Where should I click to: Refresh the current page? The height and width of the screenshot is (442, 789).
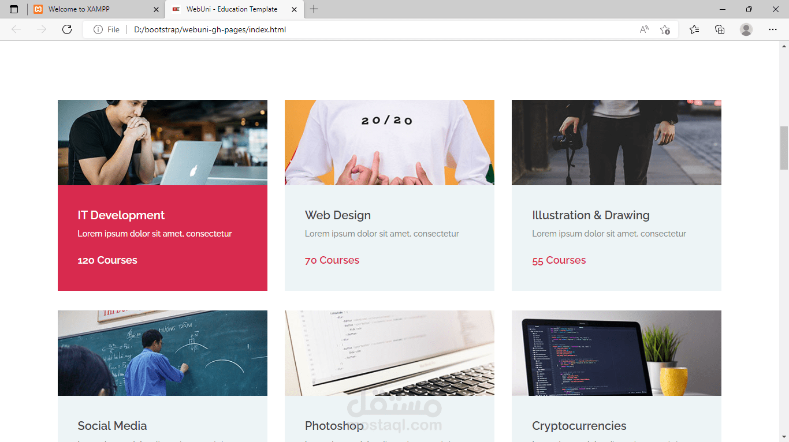pyautogui.click(x=67, y=29)
